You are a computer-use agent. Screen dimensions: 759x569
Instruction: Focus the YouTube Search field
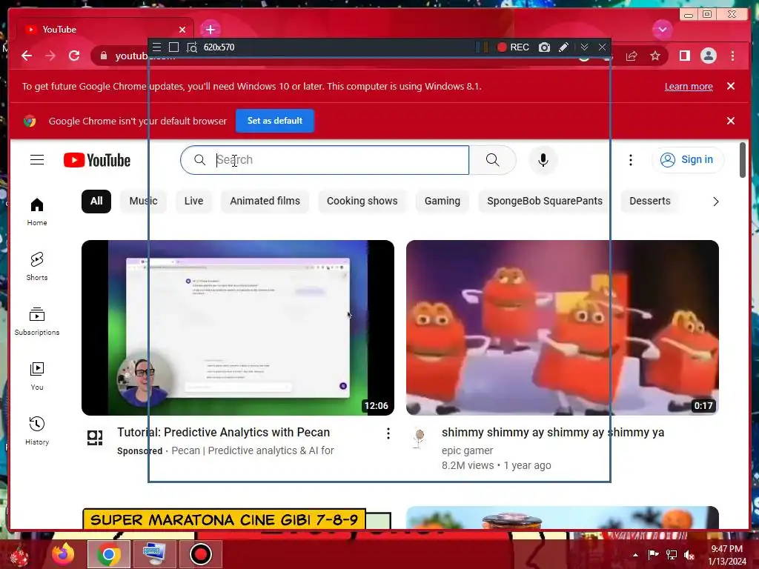pos(325,160)
